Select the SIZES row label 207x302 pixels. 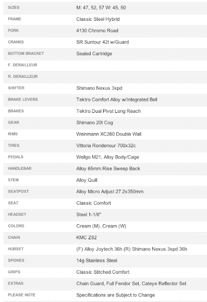(14, 8)
